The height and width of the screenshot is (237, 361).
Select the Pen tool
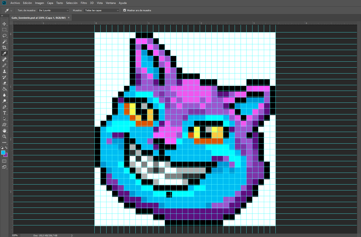(5, 107)
